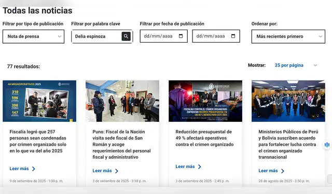The width and height of the screenshot is (332, 194).
Task: Click headline Ministerios Públicos de Perú y Bolivia
Action: point(288,144)
